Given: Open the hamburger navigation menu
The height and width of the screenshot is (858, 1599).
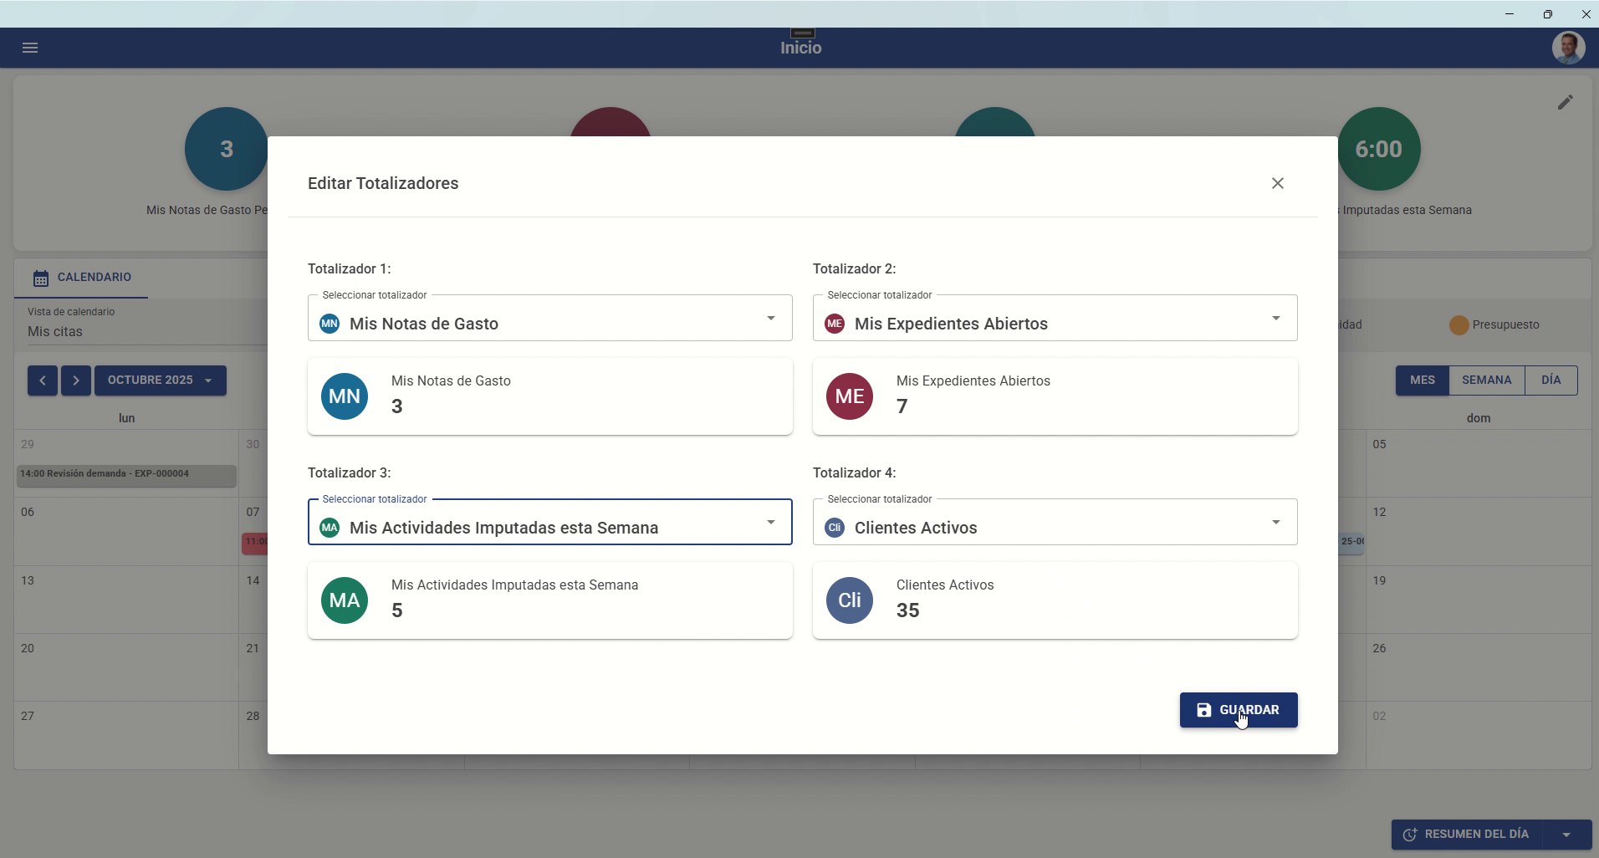Looking at the screenshot, I should coord(30,48).
